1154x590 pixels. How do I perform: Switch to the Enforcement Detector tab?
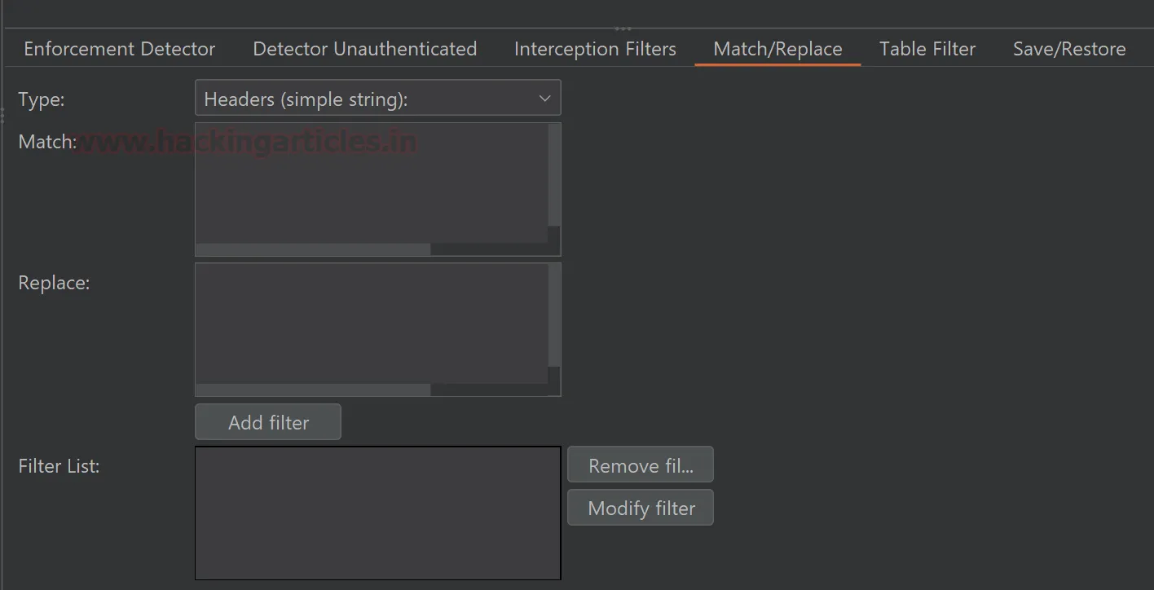[119, 49]
